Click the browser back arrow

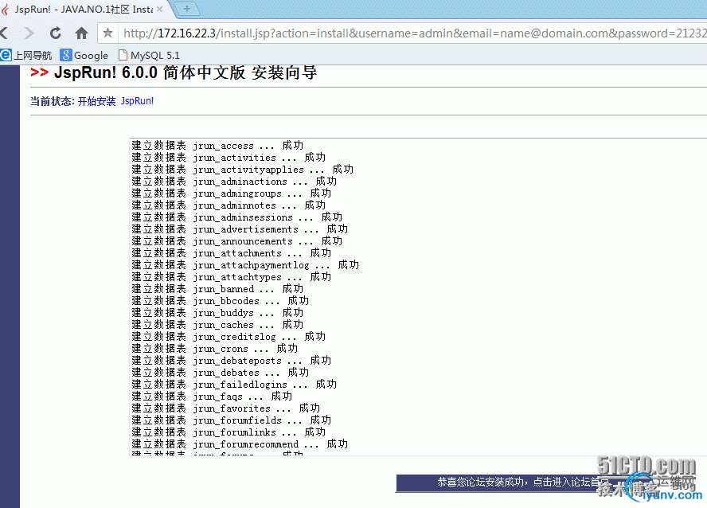click(x=5, y=33)
